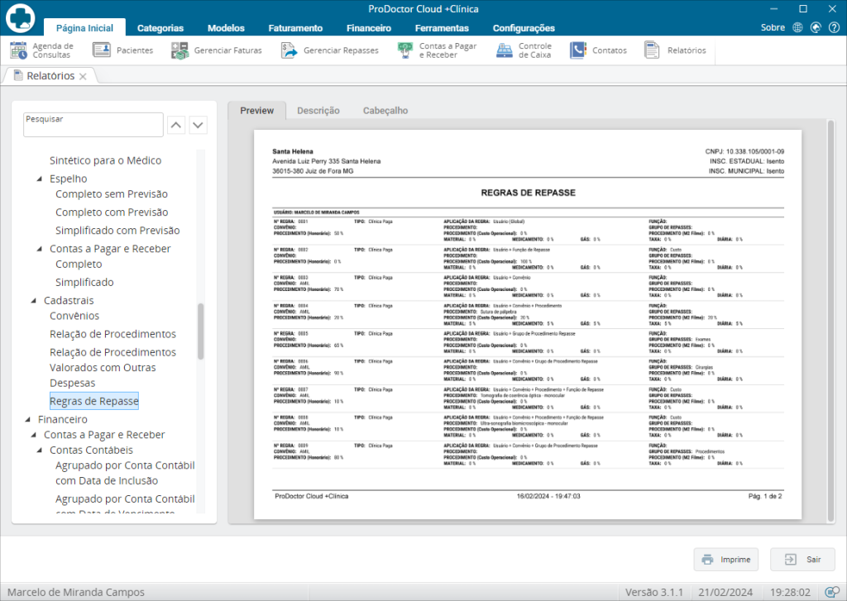
Task: Select Relação de Procedimentos Valorados com Outras Despesas
Action: tap(112, 368)
